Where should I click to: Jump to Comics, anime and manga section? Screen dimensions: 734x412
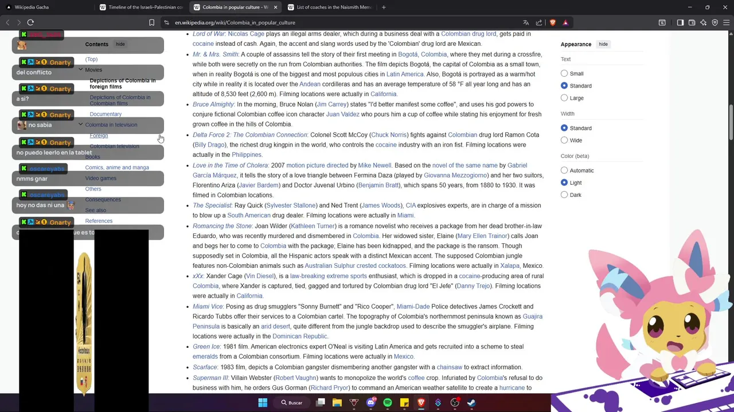point(117,168)
